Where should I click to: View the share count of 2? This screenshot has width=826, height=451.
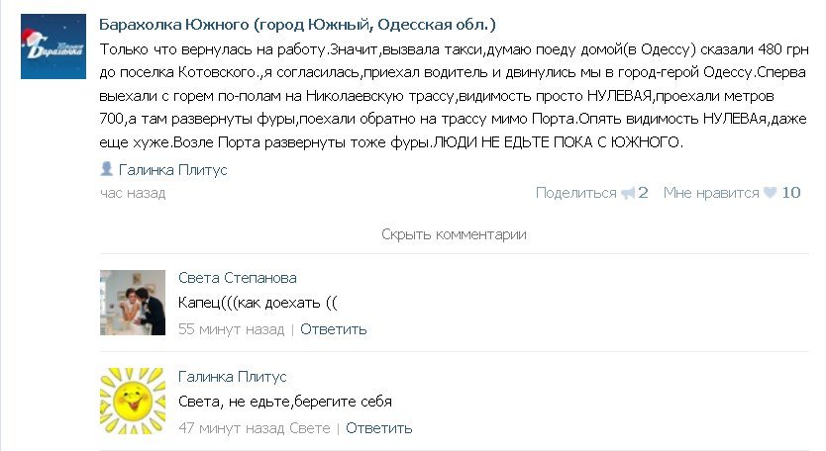click(643, 193)
